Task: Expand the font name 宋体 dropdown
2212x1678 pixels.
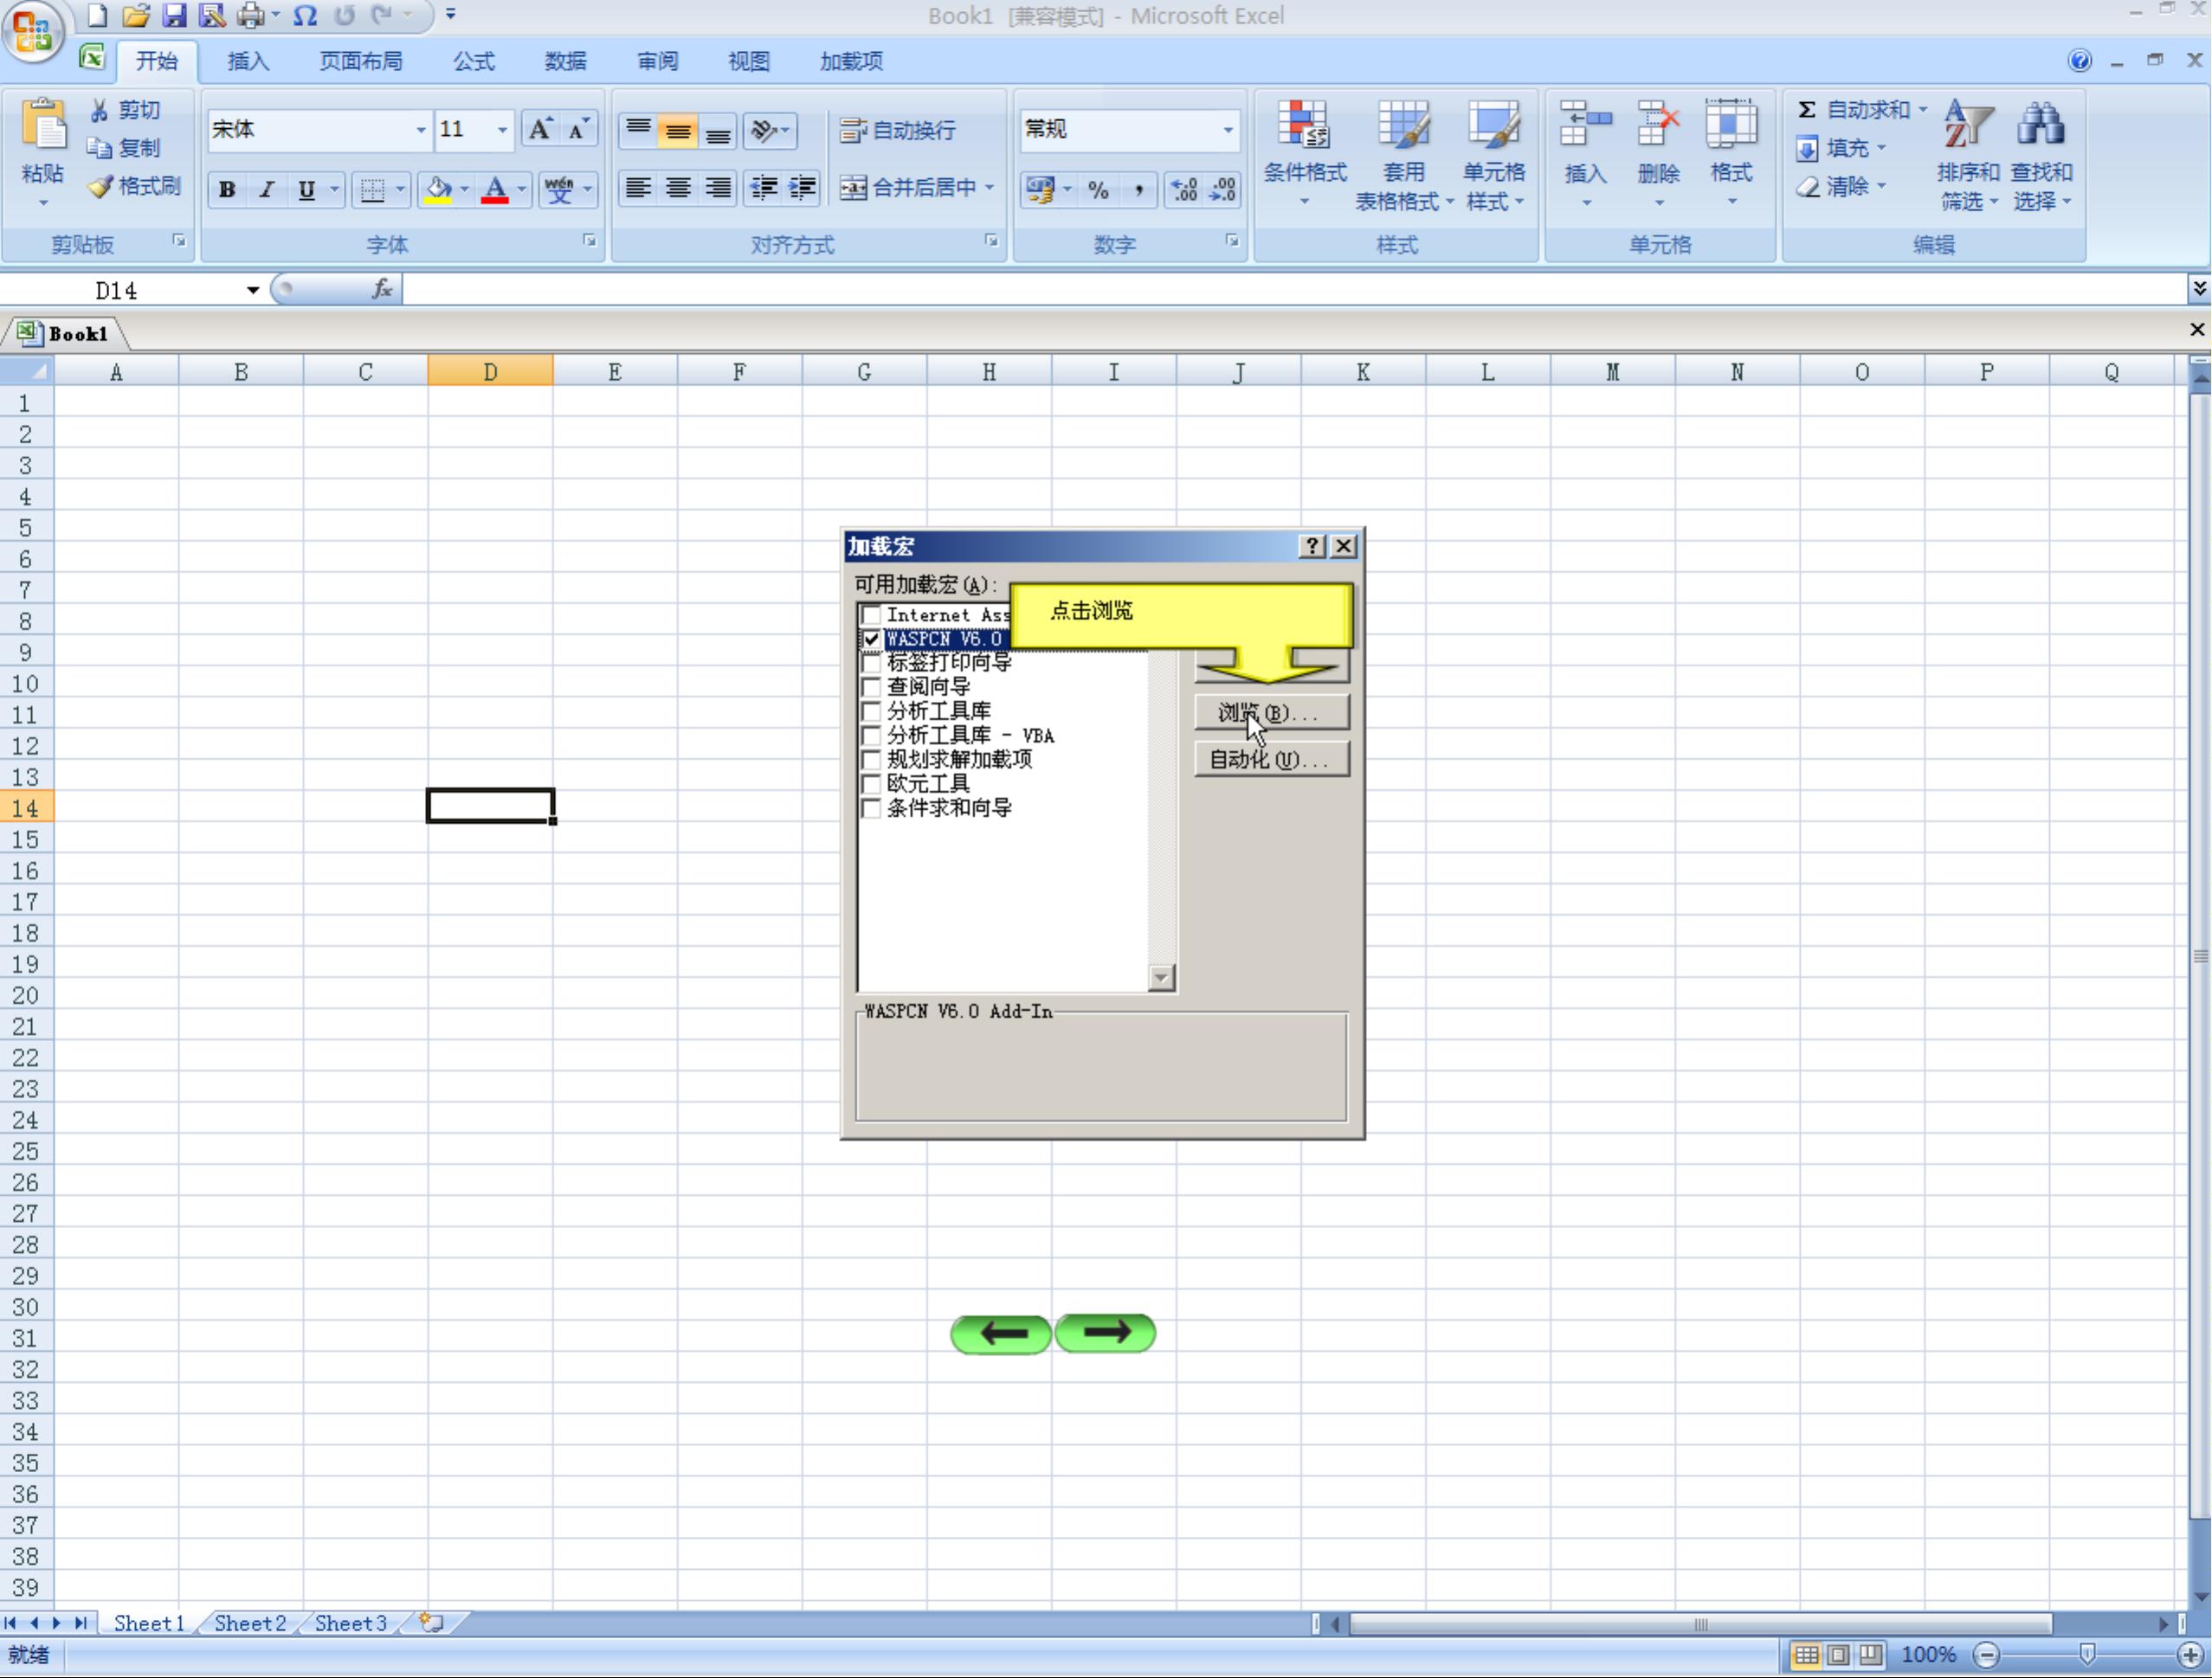Action: pos(420,130)
